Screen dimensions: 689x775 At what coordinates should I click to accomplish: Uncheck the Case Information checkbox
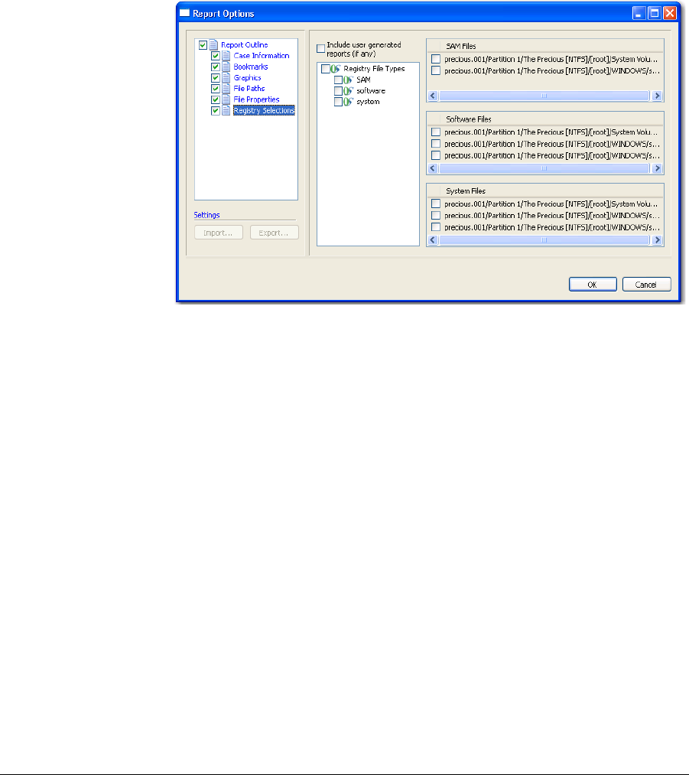(216, 56)
